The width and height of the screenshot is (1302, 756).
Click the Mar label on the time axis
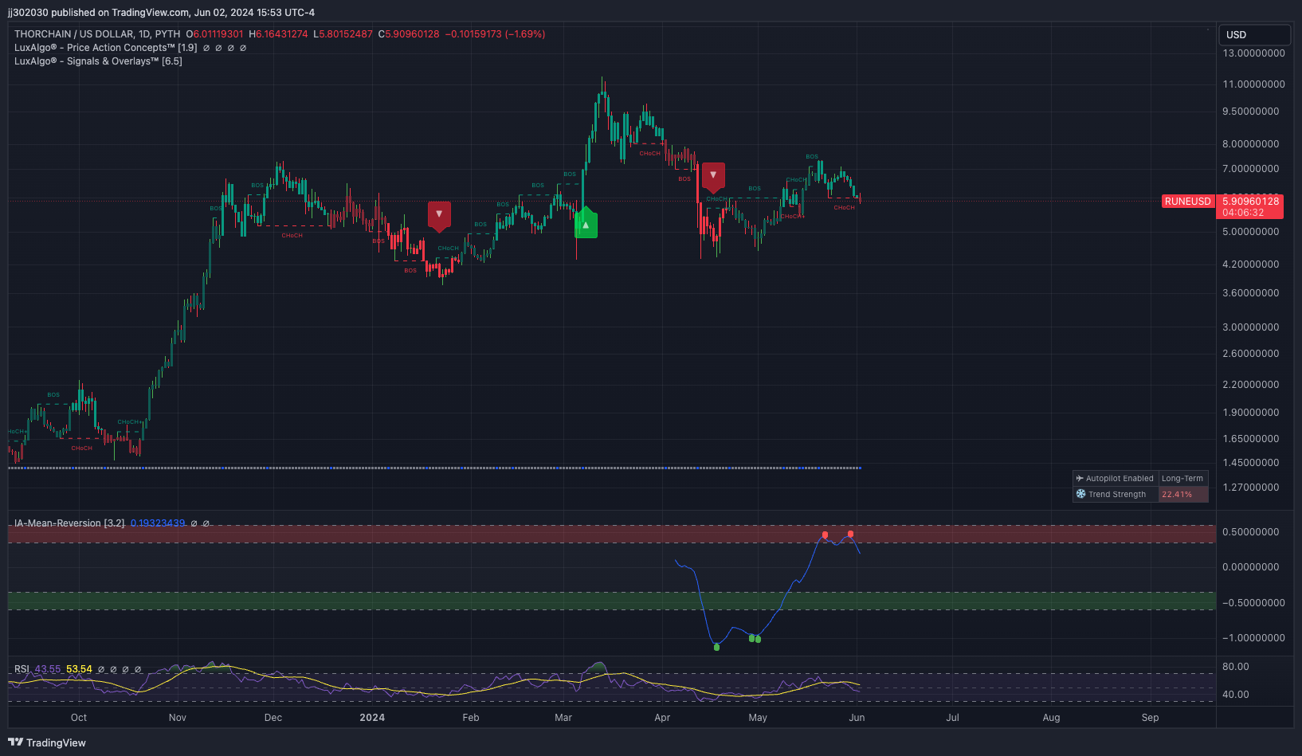click(563, 718)
